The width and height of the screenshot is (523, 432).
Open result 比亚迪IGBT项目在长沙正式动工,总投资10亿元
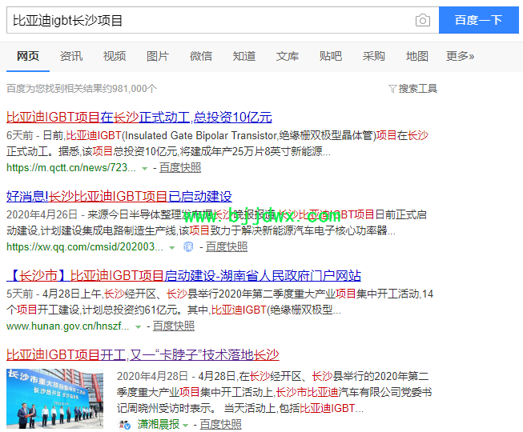139,118
